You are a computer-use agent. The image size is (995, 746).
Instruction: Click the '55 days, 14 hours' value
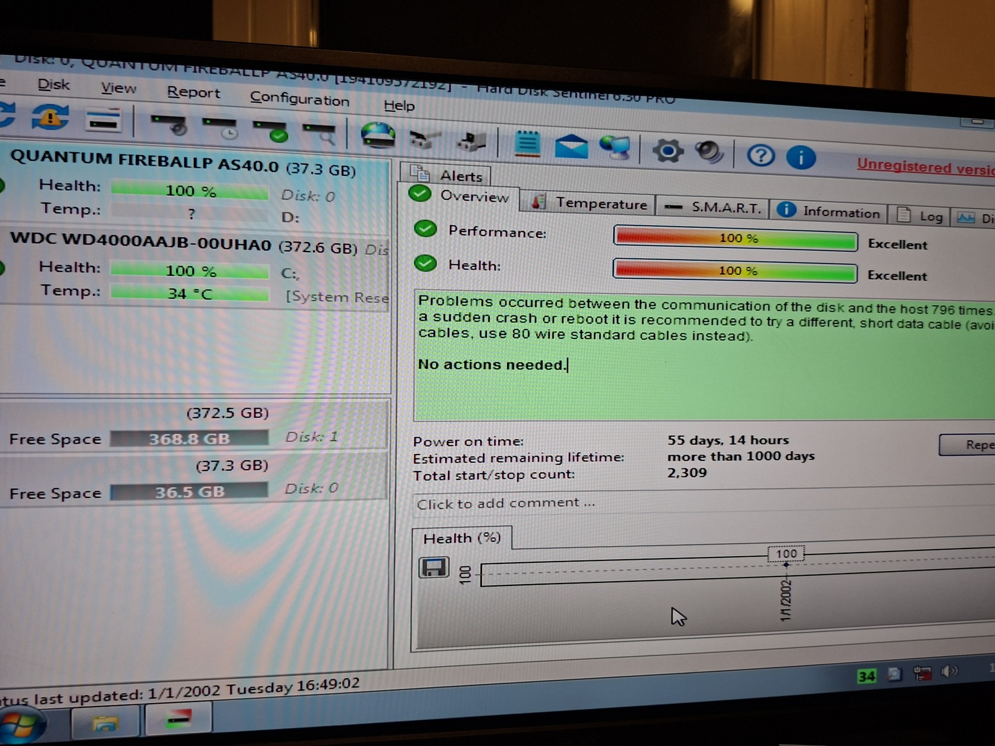click(x=728, y=440)
